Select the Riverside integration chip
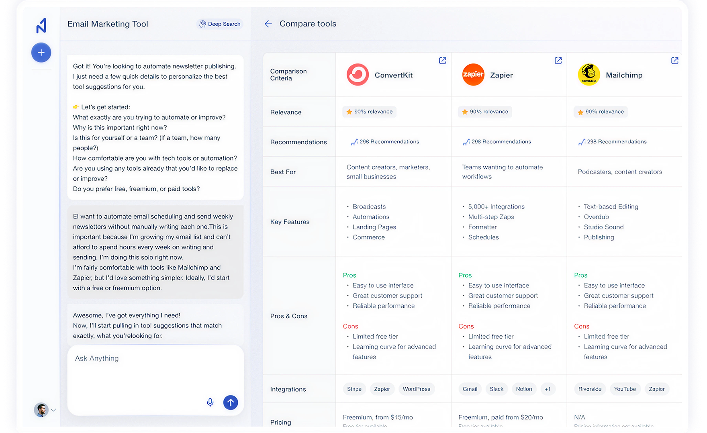Screen dimensions: 707x433 [590, 389]
